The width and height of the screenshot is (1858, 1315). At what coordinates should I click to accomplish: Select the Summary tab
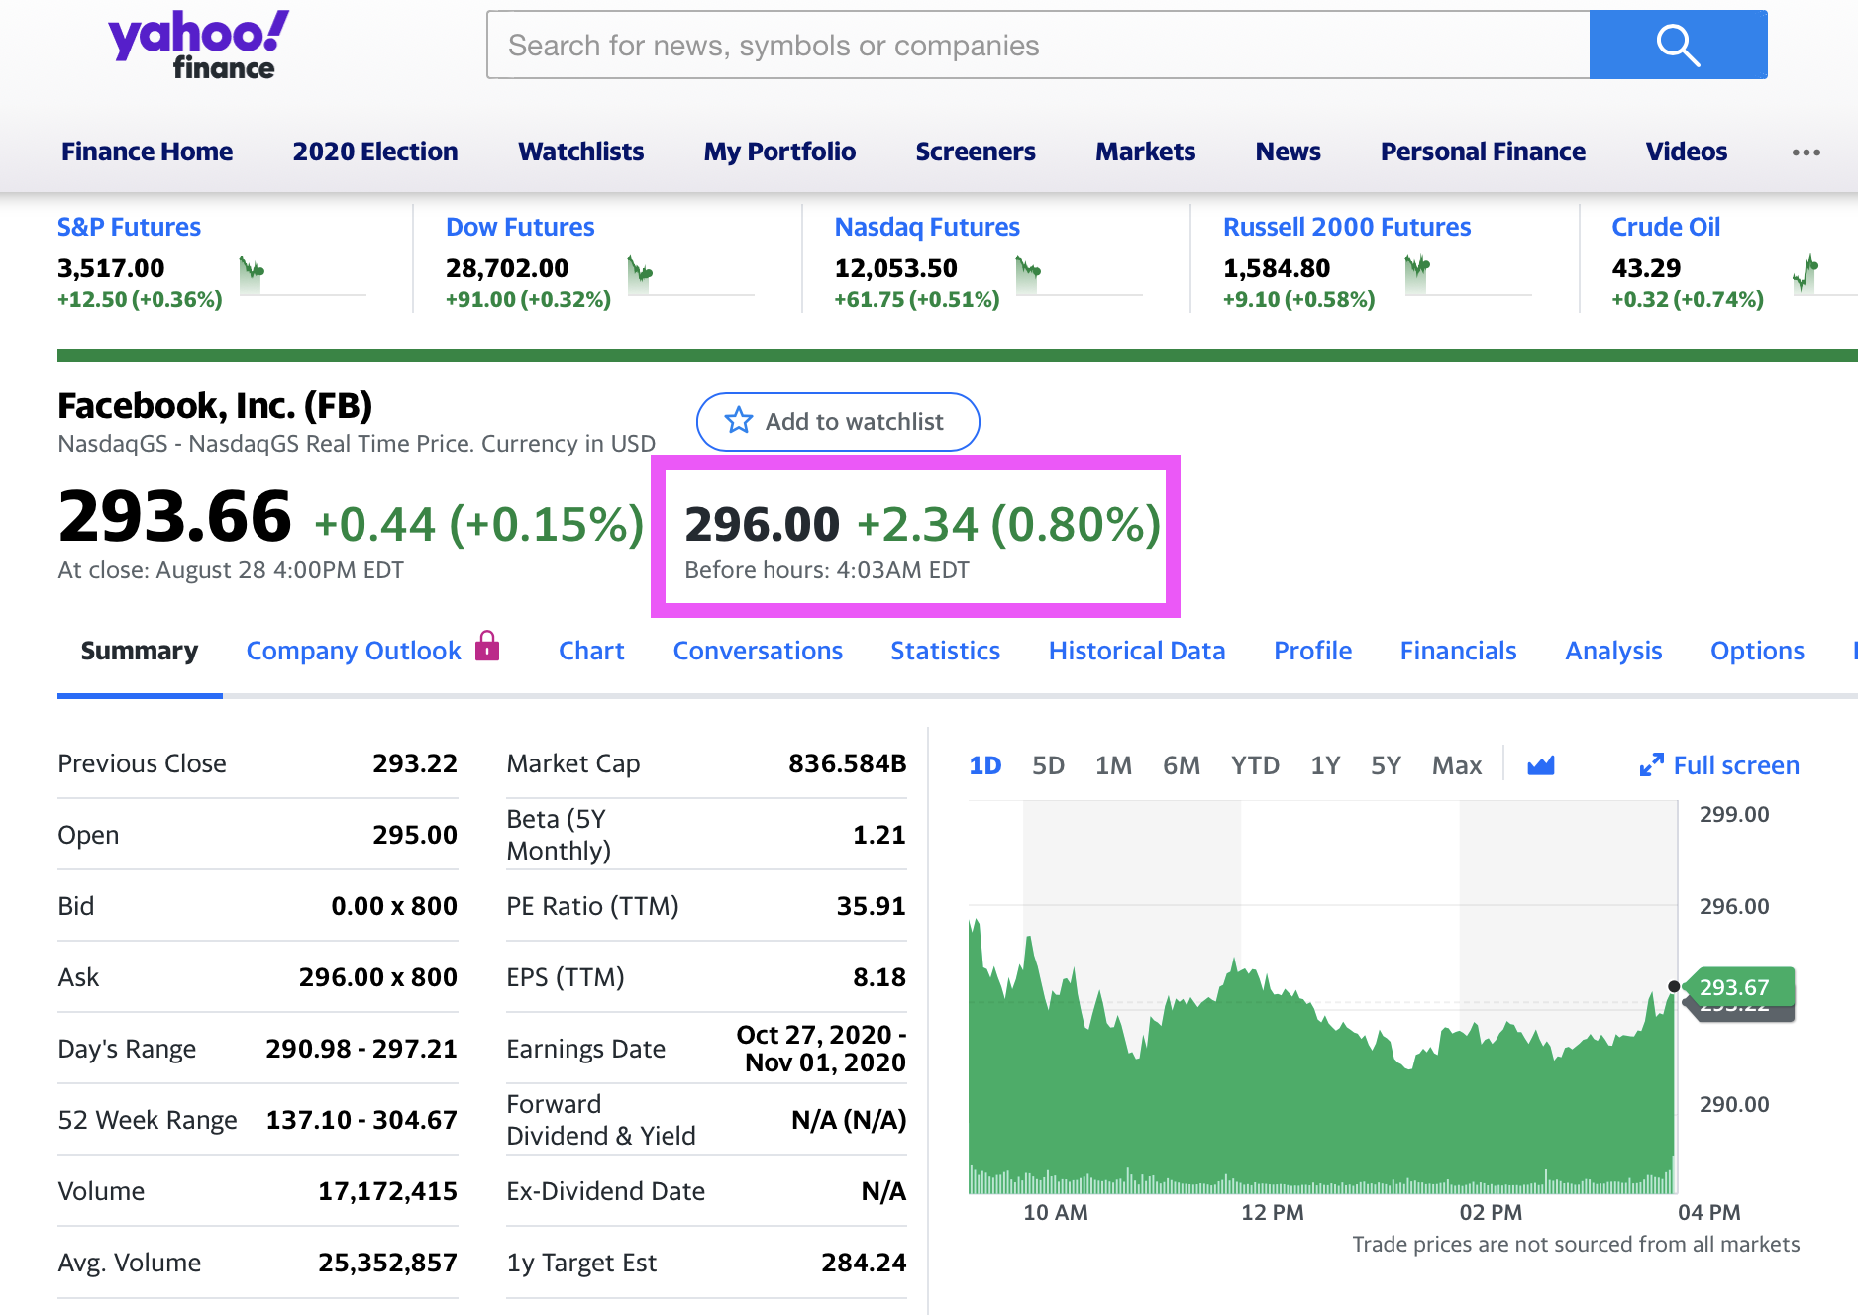140,651
